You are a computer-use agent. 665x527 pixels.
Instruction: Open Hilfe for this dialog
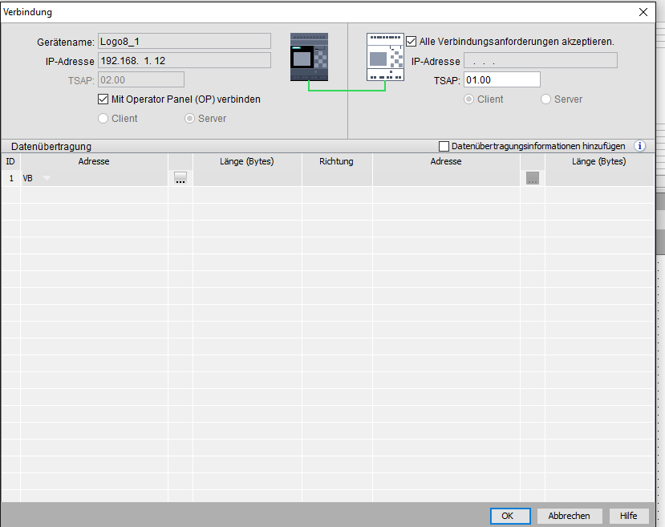[x=629, y=516]
